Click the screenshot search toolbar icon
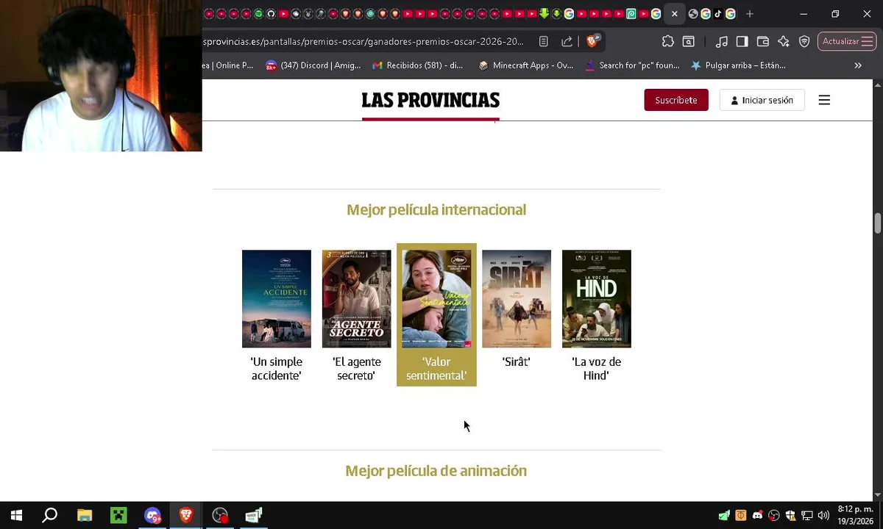This screenshot has height=529, width=883. [689, 42]
